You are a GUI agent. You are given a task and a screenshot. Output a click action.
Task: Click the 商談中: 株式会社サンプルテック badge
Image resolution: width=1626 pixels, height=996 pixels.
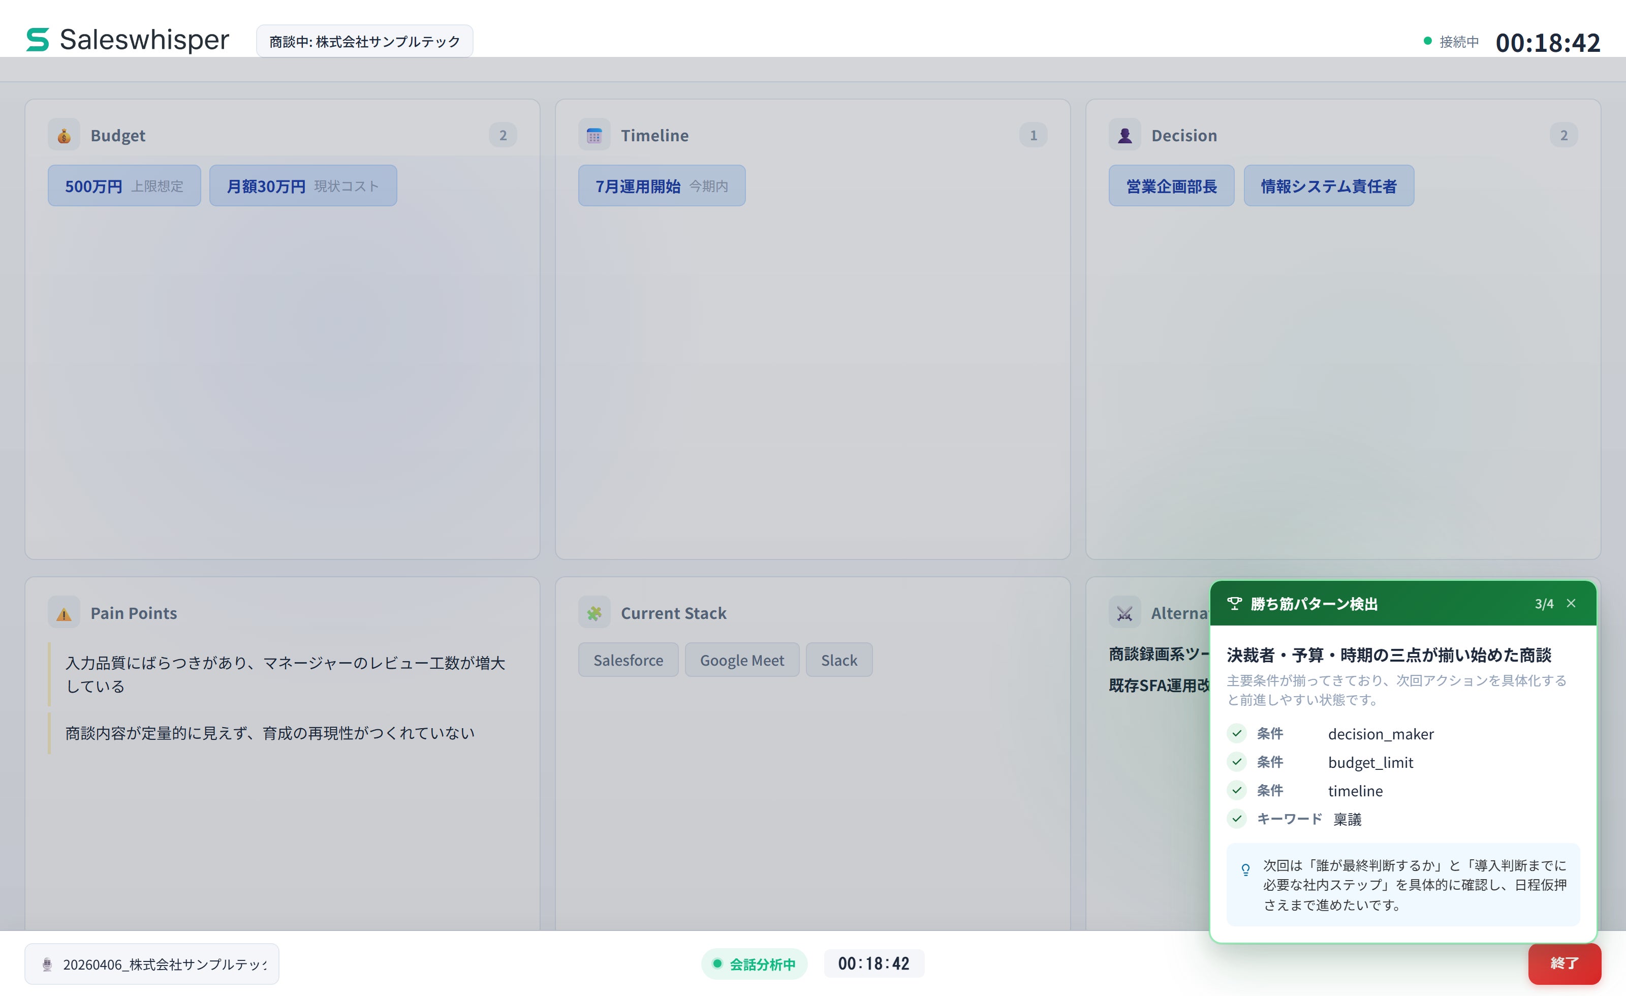coord(364,42)
